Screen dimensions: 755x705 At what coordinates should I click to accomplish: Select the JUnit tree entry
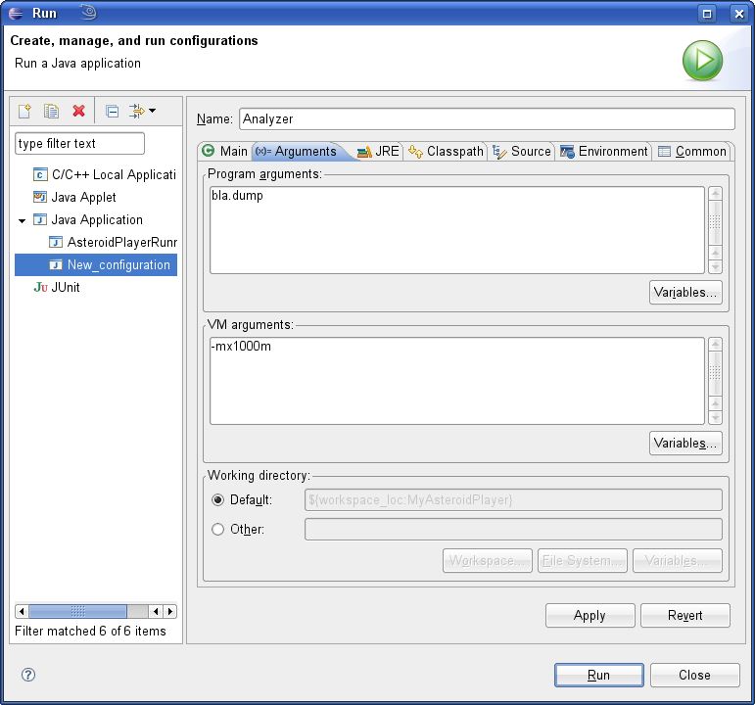(66, 288)
